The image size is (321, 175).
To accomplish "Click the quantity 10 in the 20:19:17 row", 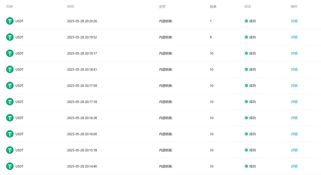I will click(x=212, y=53).
